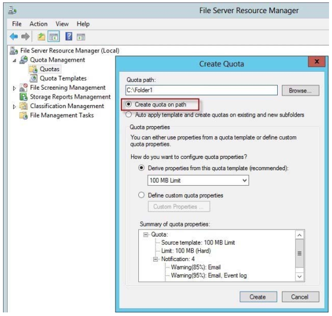Select the Quota Templates tree item
This screenshot has width=332, height=316.
tap(63, 78)
